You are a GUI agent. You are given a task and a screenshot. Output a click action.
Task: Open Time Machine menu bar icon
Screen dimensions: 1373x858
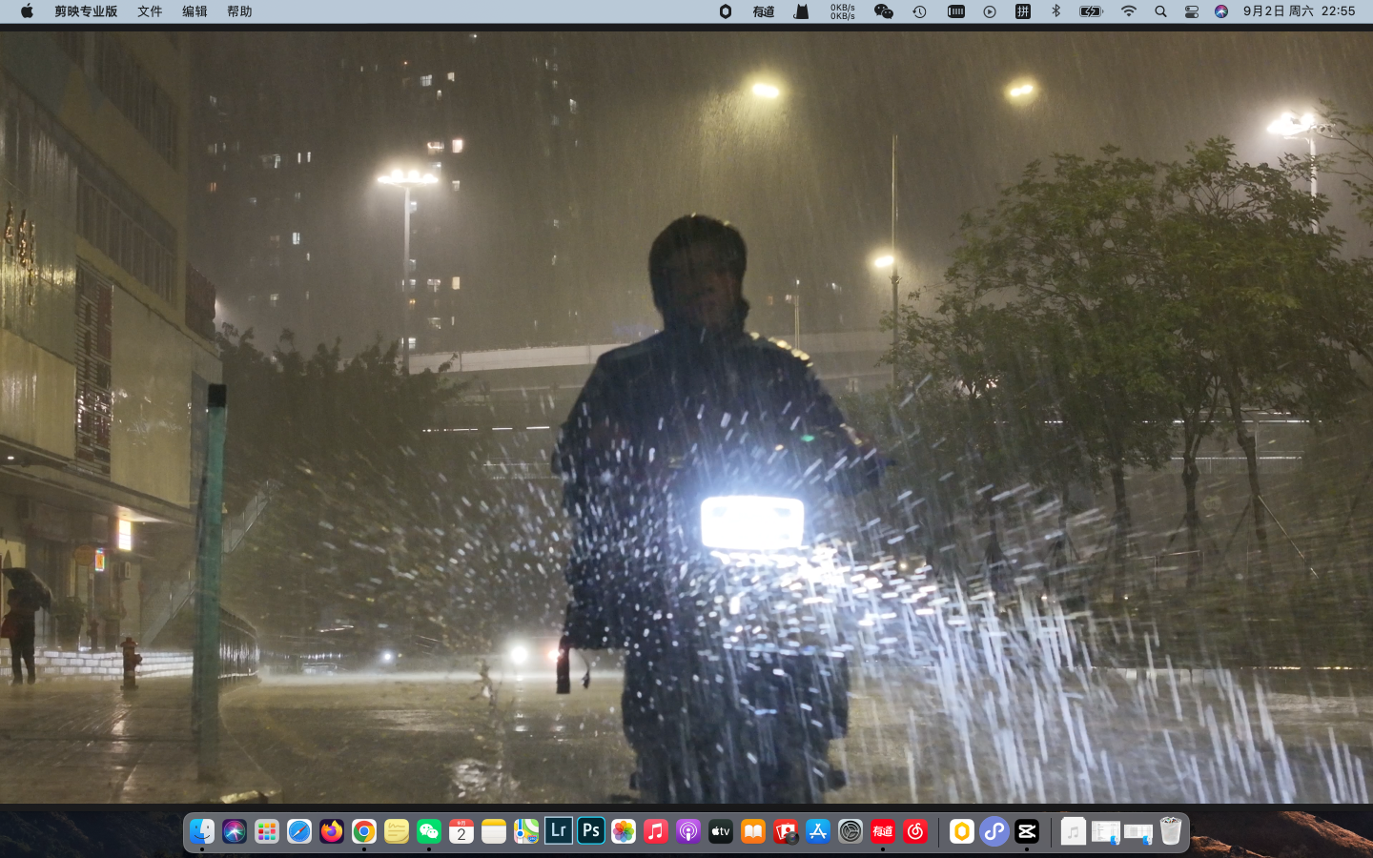(x=919, y=11)
